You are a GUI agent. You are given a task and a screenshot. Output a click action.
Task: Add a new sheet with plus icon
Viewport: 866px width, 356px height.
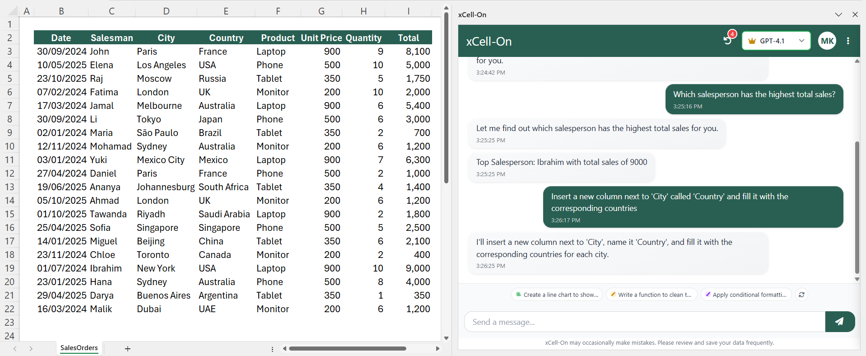128,349
